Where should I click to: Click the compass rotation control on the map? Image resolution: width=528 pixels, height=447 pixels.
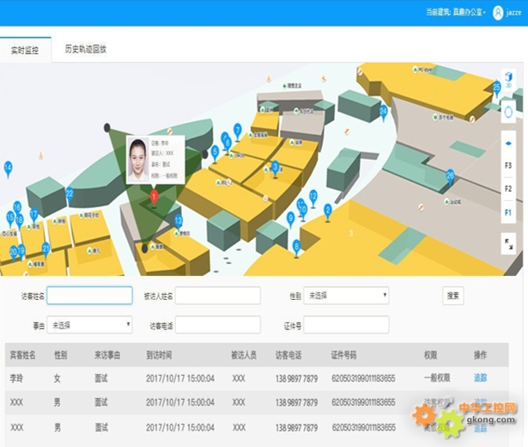[507, 110]
